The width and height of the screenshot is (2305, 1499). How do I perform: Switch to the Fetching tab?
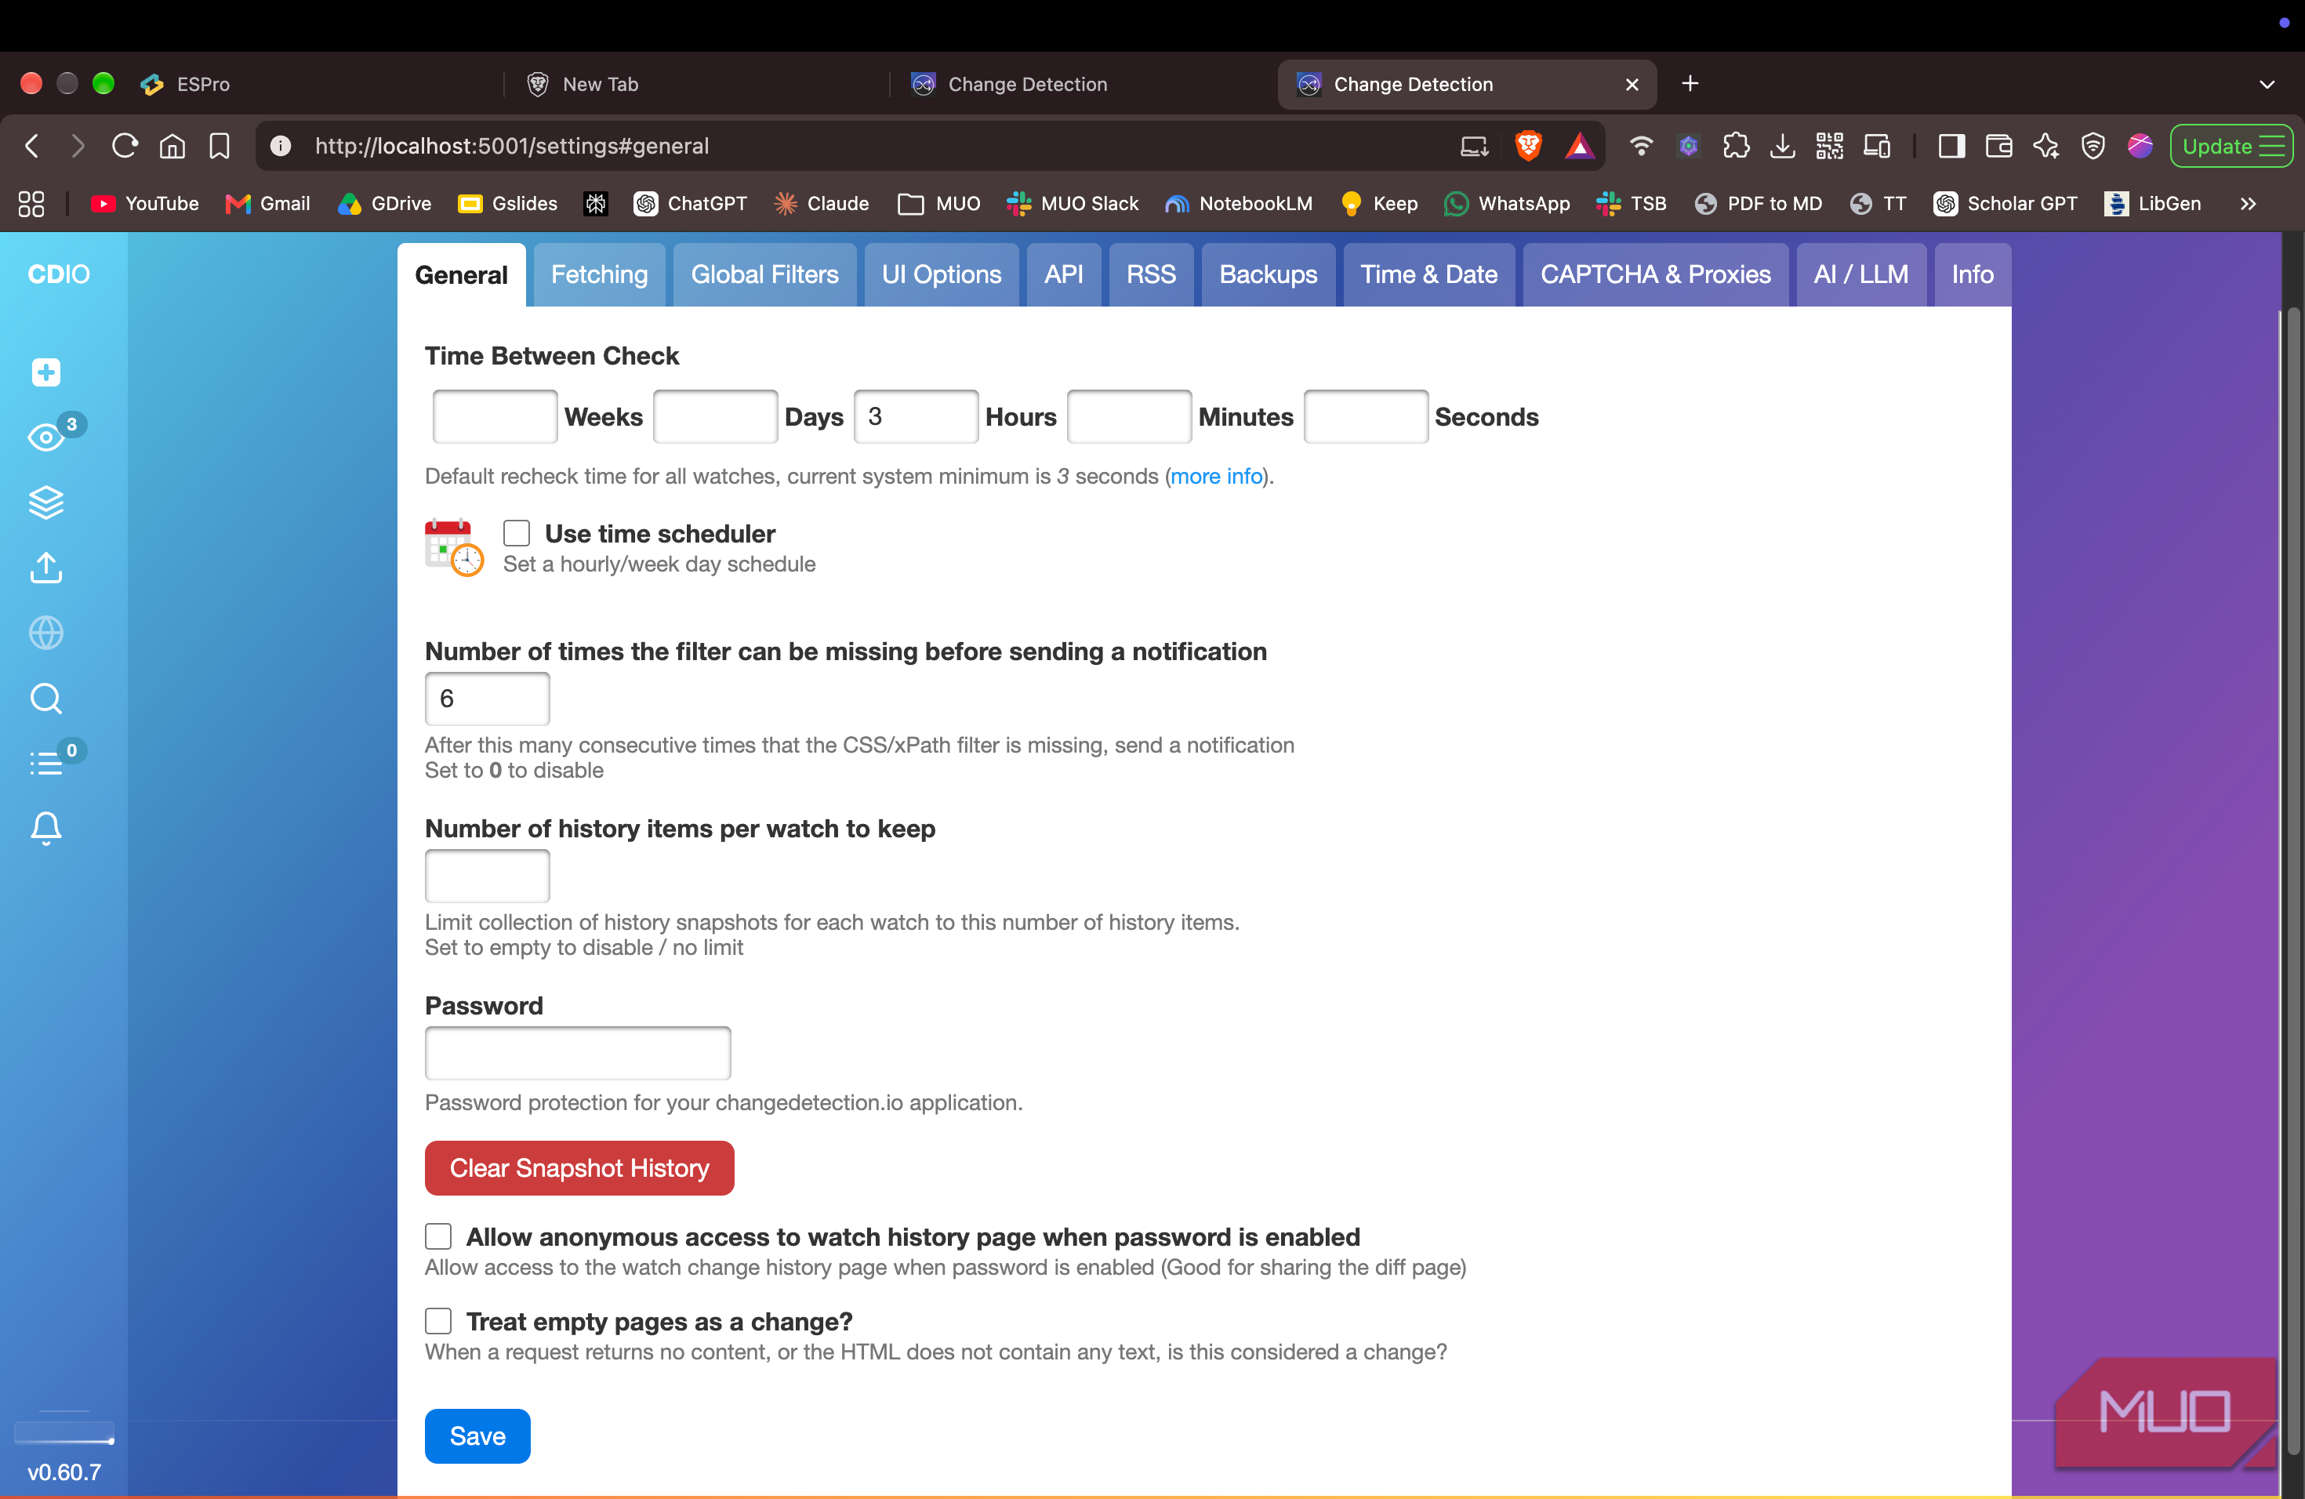tap(600, 274)
